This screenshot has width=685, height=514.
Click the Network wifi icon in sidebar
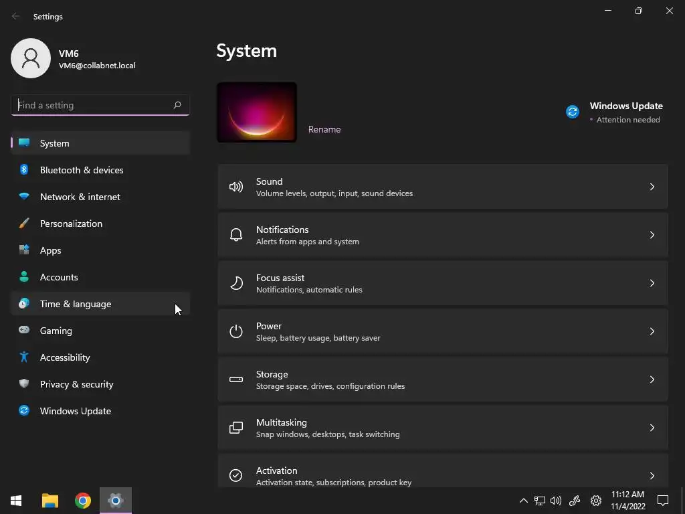point(24,196)
